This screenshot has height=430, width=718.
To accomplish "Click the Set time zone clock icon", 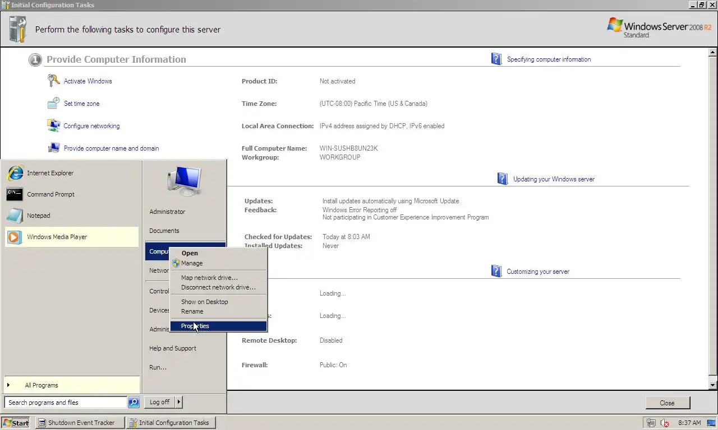I will 54,103.
